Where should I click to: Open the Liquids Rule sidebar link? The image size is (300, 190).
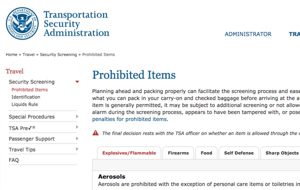[24, 104]
